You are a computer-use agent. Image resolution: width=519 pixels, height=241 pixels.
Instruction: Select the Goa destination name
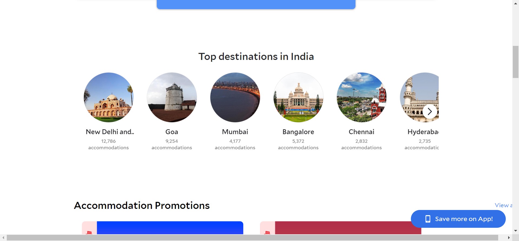(172, 132)
